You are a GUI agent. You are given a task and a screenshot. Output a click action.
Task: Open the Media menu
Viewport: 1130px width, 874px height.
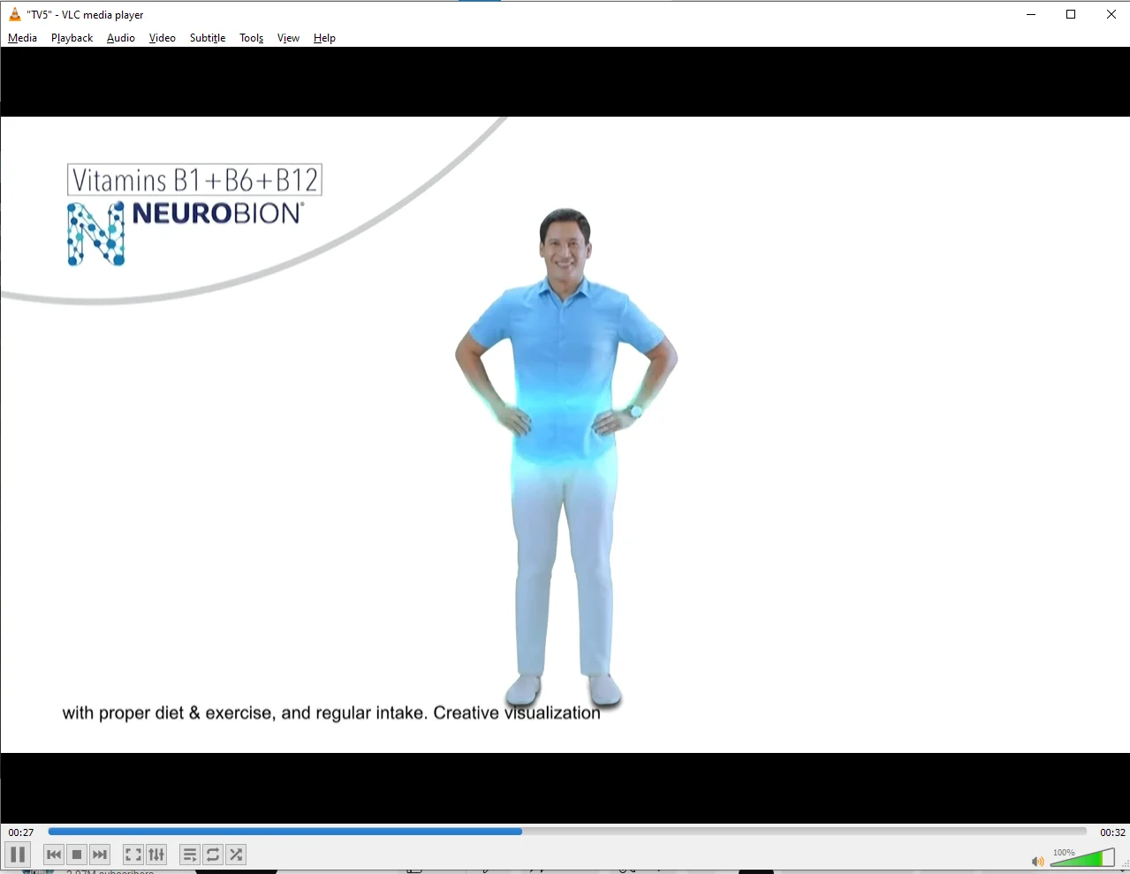(23, 38)
